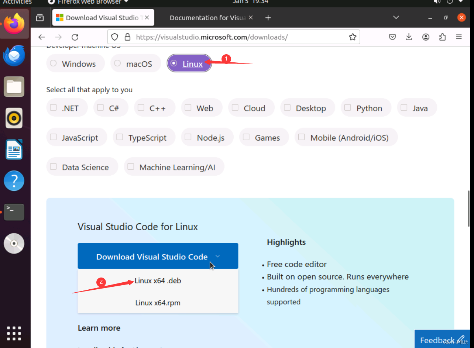Screen dimensions: 474x348
Task: Reload the current page
Action: [75, 37]
